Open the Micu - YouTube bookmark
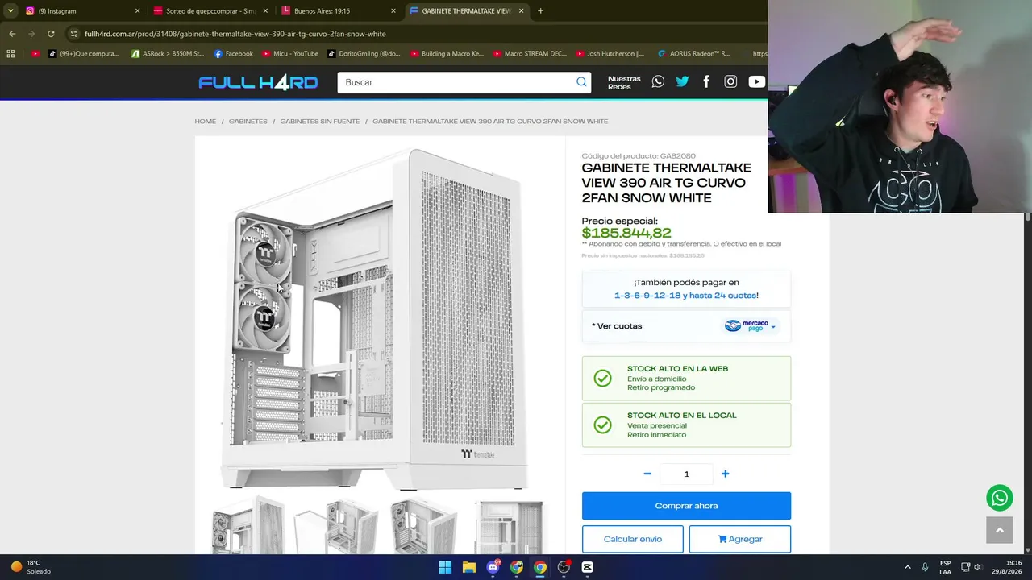This screenshot has height=580, width=1032. [290, 54]
